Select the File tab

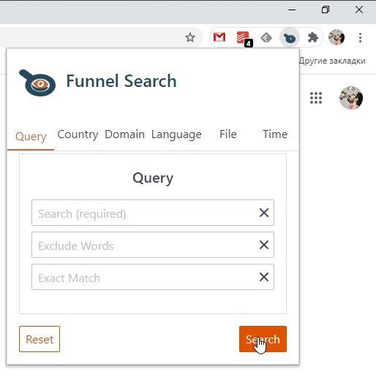click(228, 134)
